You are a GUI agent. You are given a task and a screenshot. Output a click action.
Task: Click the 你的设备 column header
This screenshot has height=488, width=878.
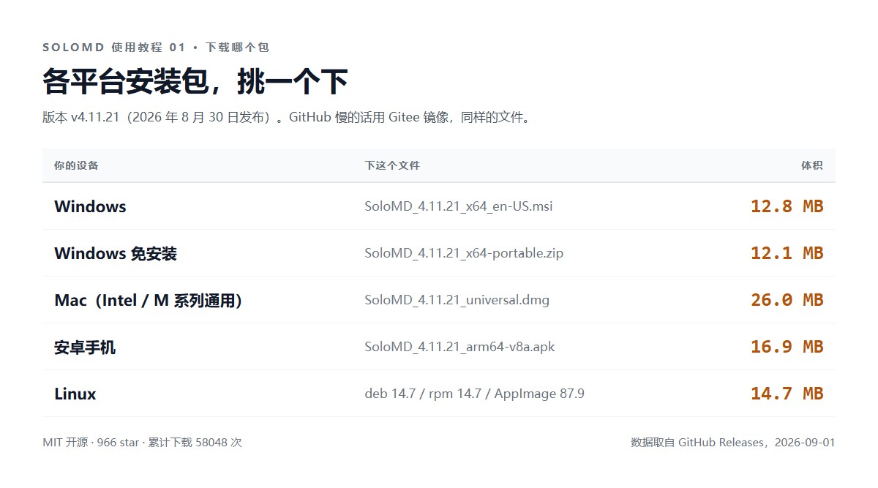point(76,165)
